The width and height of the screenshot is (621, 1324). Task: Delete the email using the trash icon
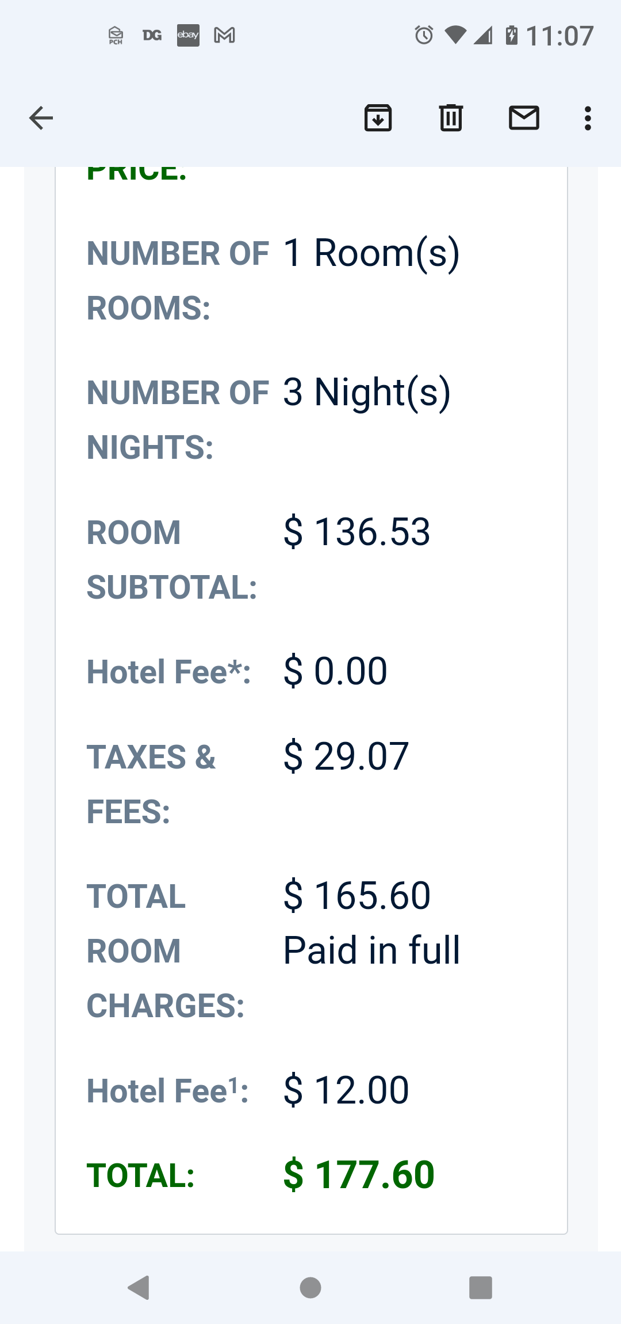451,118
